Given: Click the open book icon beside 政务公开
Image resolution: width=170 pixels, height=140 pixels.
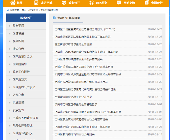Looking at the screenshot, I should click(x=64, y=3).
